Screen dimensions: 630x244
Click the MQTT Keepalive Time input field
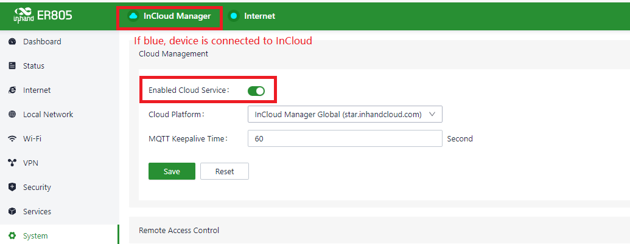[345, 138]
